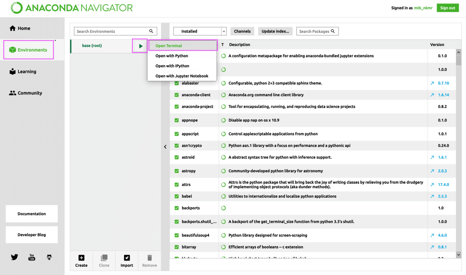Viewport: 466px width, 275px height.
Task: Open the Community tab
Action: pyautogui.click(x=32, y=93)
